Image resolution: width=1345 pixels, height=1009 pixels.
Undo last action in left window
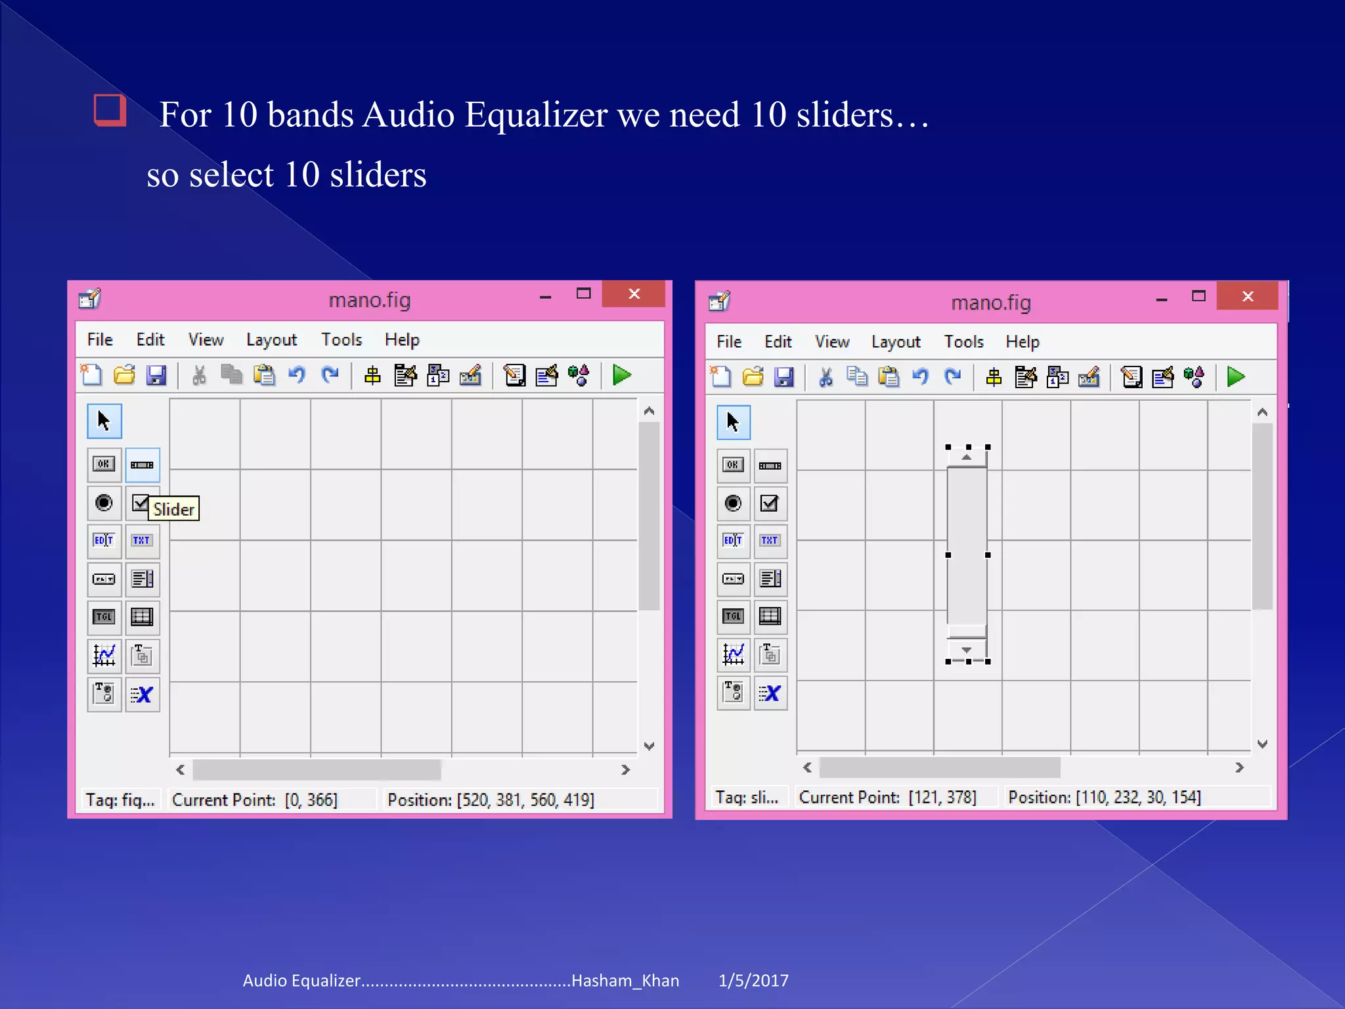tap(297, 375)
